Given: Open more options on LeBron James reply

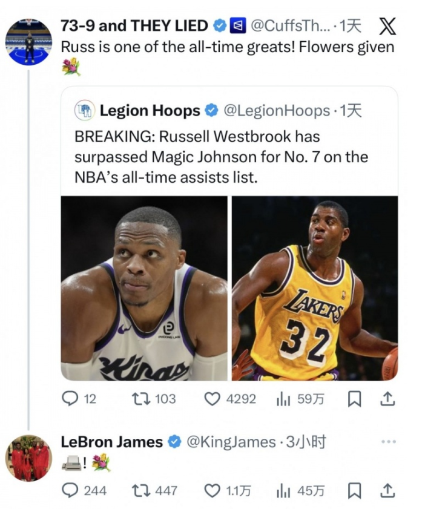Looking at the screenshot, I should pyautogui.click(x=388, y=442).
